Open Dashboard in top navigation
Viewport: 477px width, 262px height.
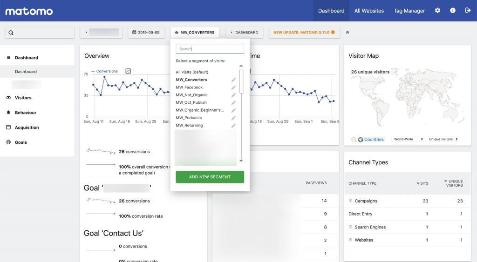(331, 11)
